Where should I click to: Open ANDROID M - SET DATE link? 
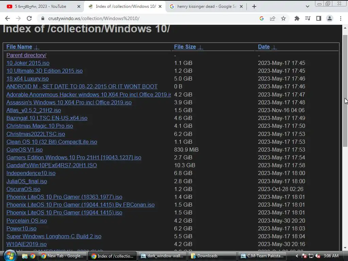pyautogui.click(x=82, y=86)
